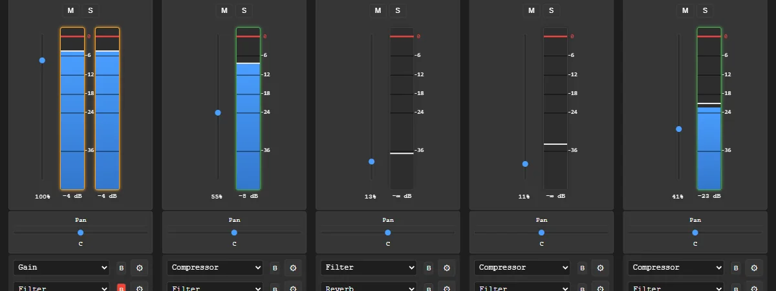Click the green-outlined meter reading -23 dB

(x=709, y=109)
